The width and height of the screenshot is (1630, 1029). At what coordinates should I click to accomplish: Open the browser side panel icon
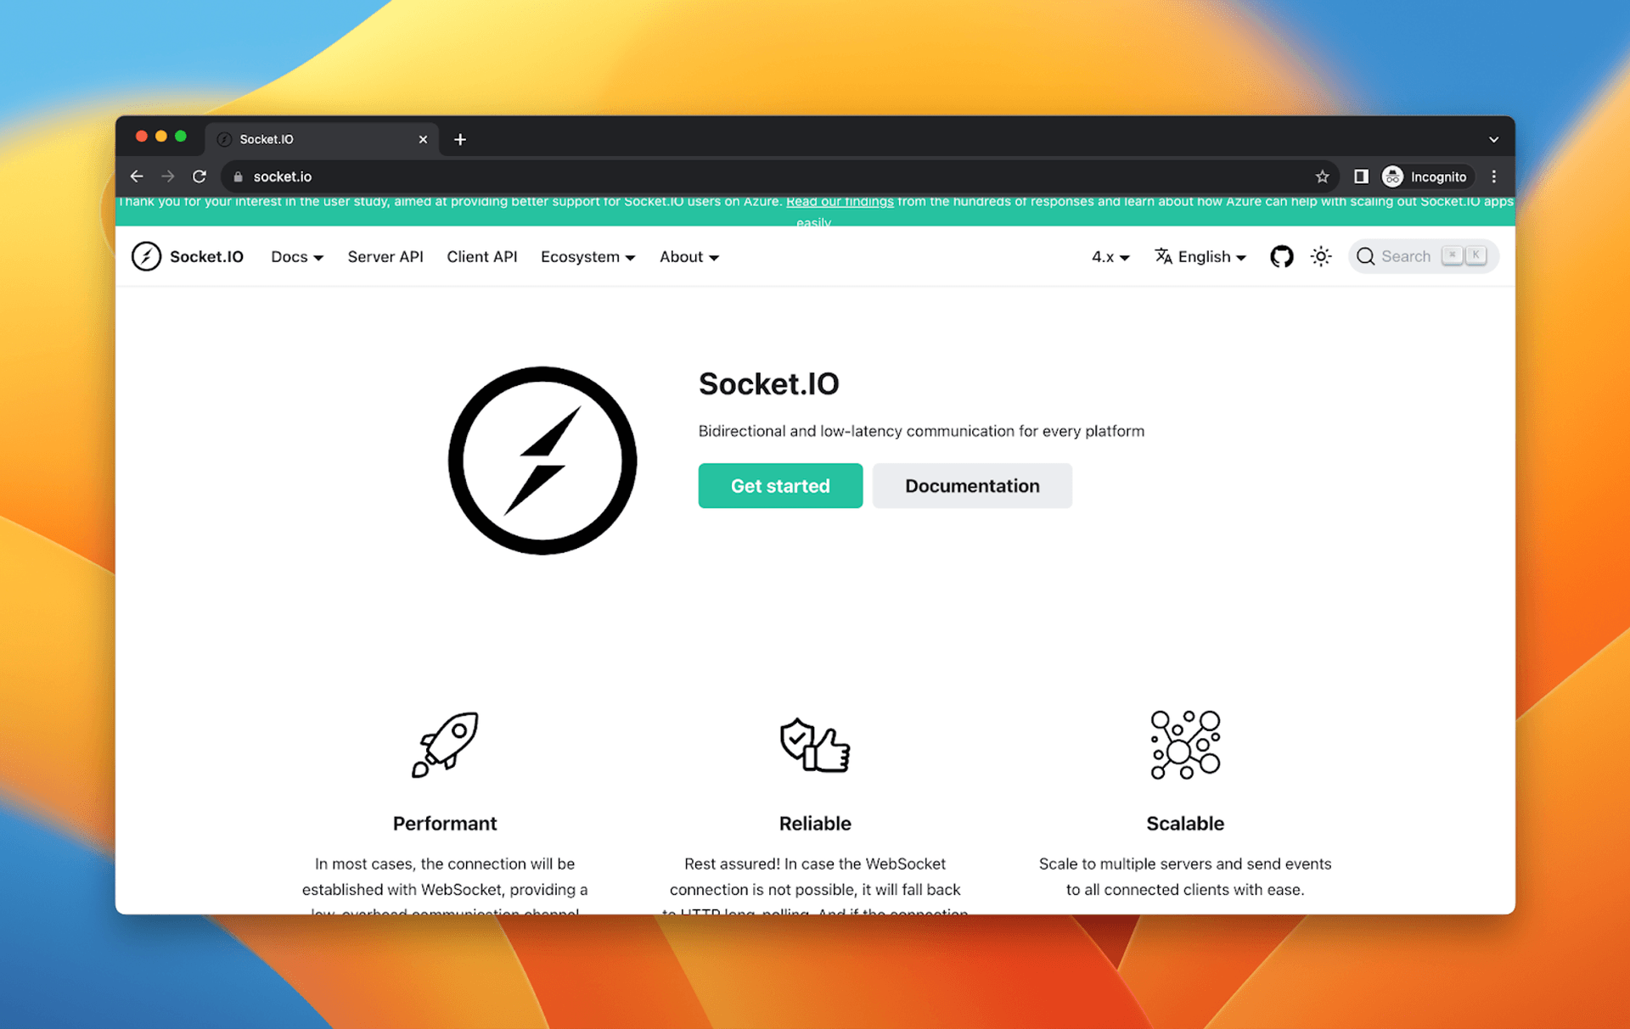[x=1361, y=176]
